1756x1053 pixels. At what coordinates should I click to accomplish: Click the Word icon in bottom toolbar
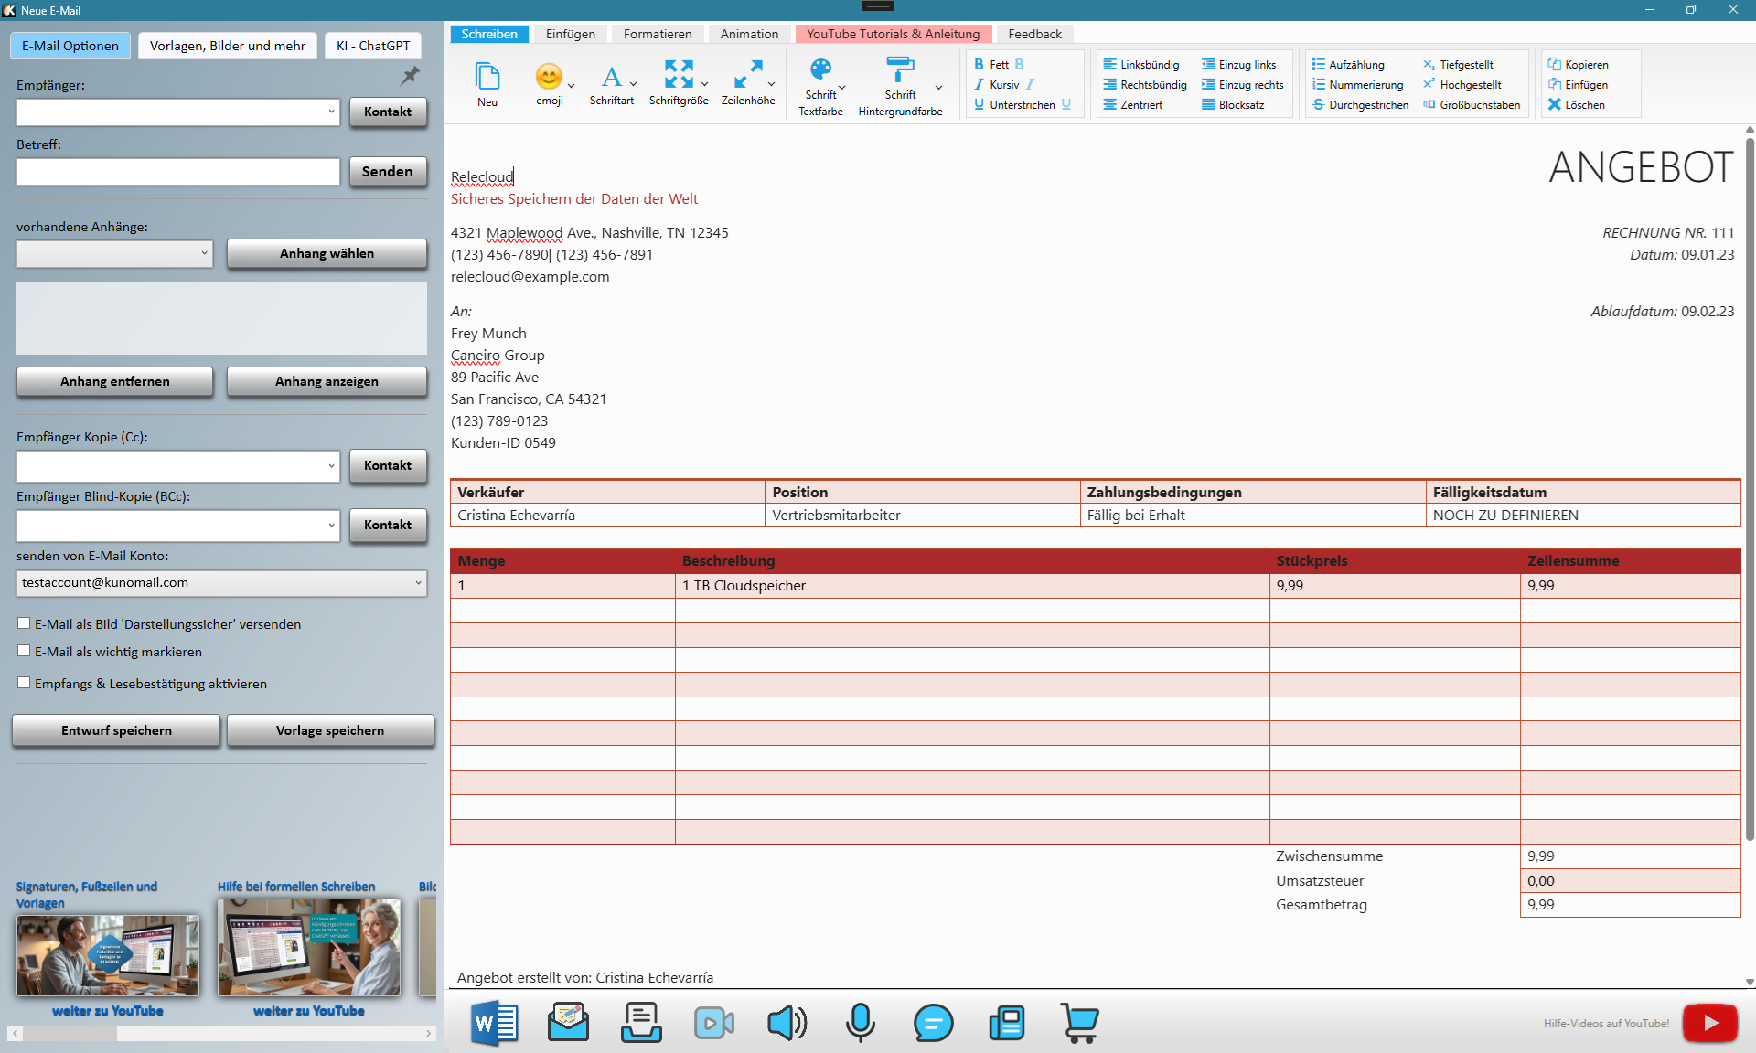[x=495, y=1023]
